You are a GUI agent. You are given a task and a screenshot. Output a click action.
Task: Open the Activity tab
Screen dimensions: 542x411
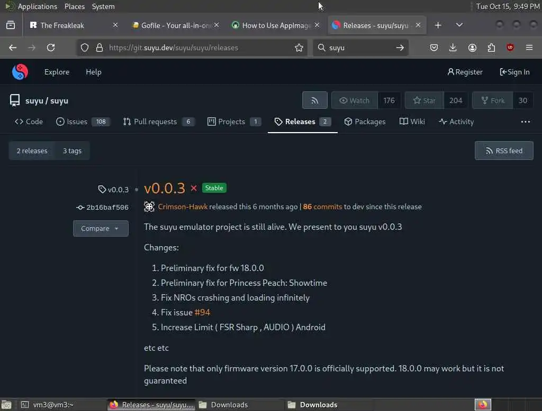[456, 122]
